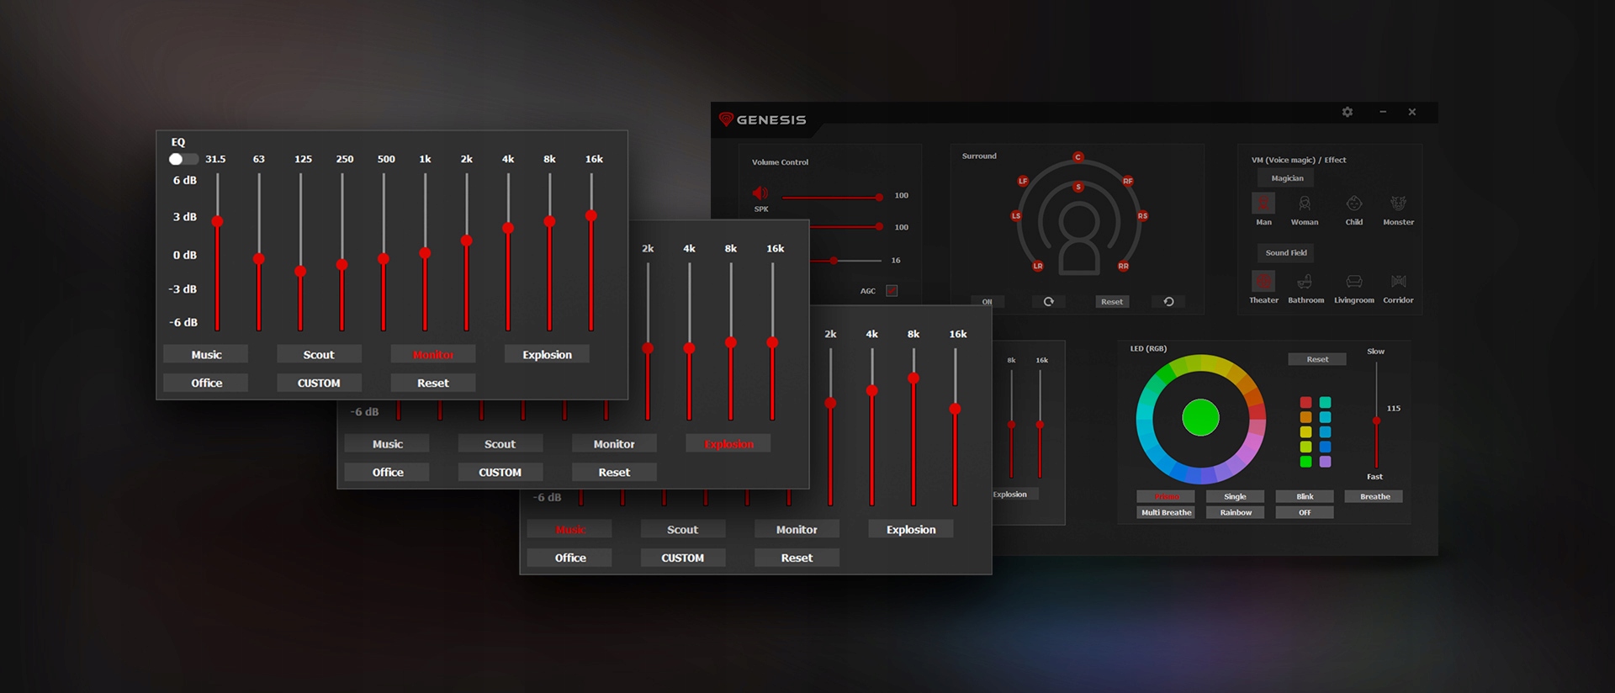The width and height of the screenshot is (1615, 693).
Task: Select the S subwoofer surround node
Action: point(1078,187)
